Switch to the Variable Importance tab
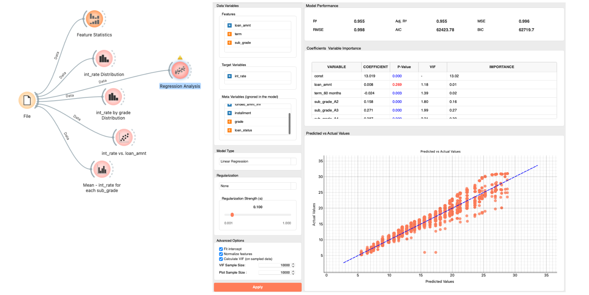Viewport: 589px width, 295px height. [x=344, y=48]
